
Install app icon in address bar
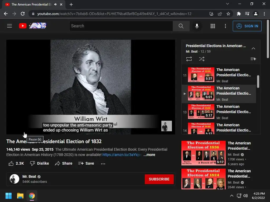coord(211,14)
